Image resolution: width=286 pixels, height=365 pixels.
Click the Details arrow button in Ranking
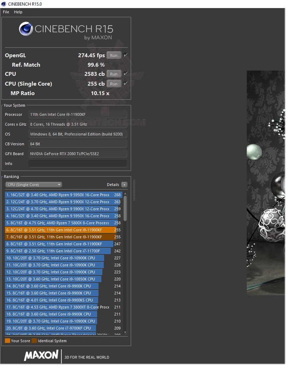[x=125, y=185]
